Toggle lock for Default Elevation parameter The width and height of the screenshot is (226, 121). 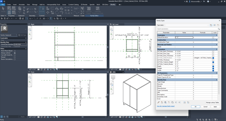pyautogui.click(x=213, y=37)
